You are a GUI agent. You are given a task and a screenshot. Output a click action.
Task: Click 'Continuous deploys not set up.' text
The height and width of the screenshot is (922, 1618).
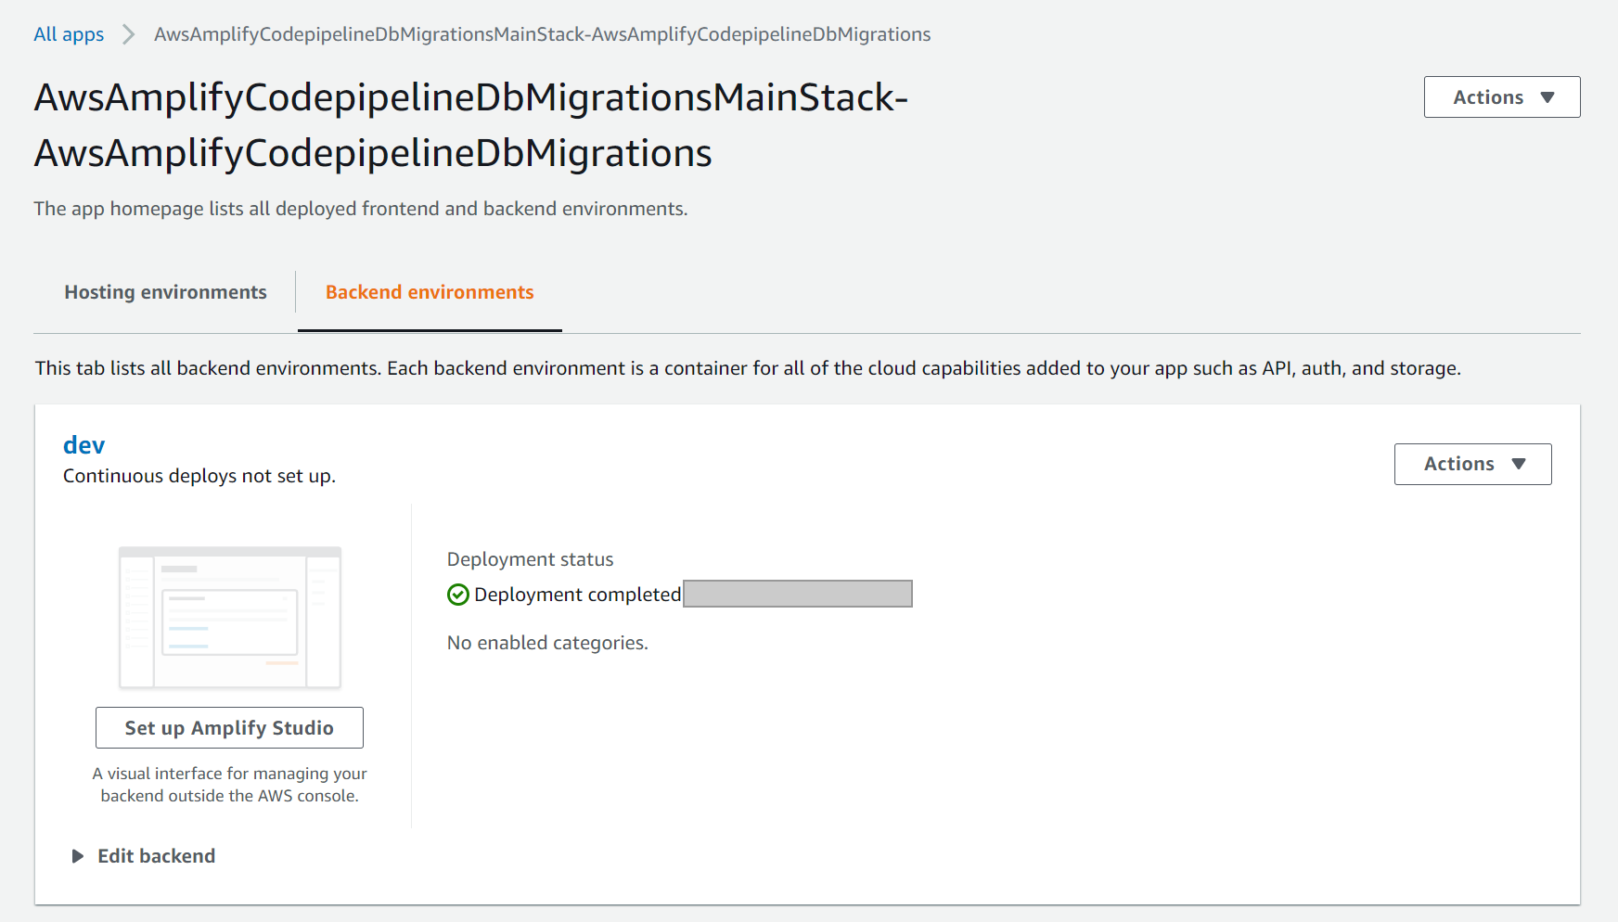coord(199,476)
